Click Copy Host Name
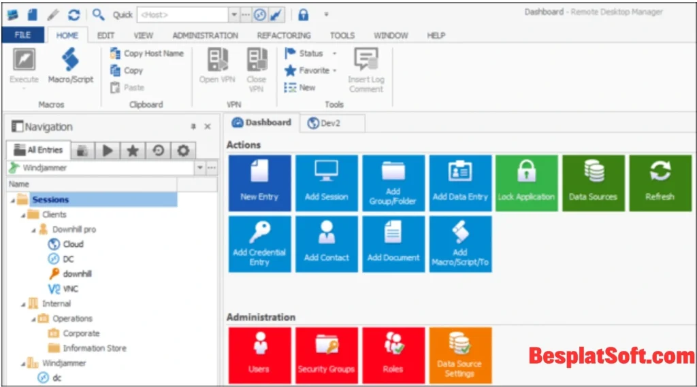The height and width of the screenshot is (387, 697). 147,53
